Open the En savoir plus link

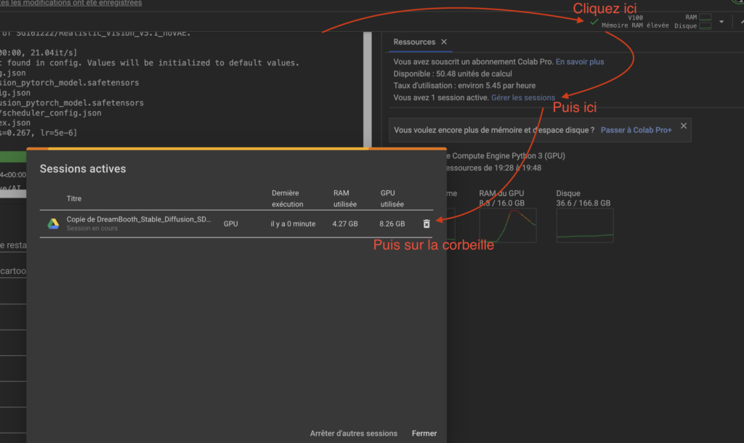pos(580,62)
